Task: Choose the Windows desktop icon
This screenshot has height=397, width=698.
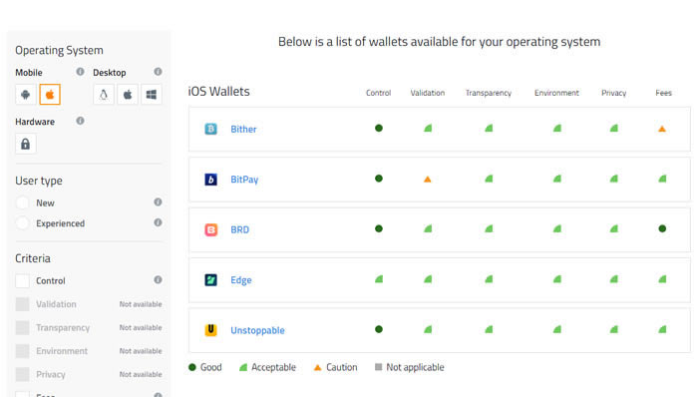Action: (152, 95)
